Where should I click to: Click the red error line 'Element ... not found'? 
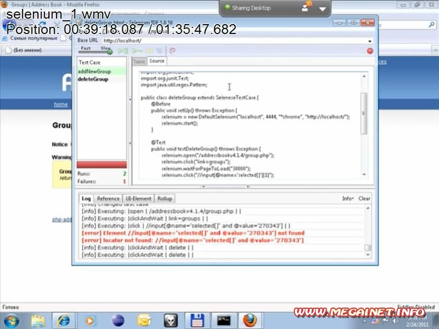193,233
